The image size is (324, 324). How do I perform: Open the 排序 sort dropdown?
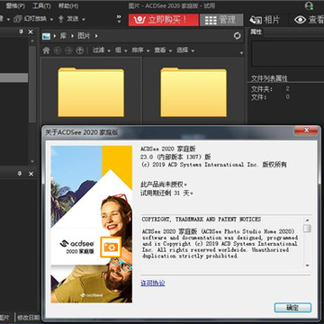click(140, 50)
